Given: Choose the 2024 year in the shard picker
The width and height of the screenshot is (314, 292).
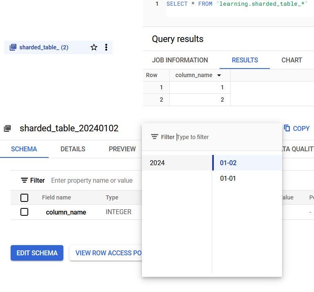Looking at the screenshot, I should 177,163.
